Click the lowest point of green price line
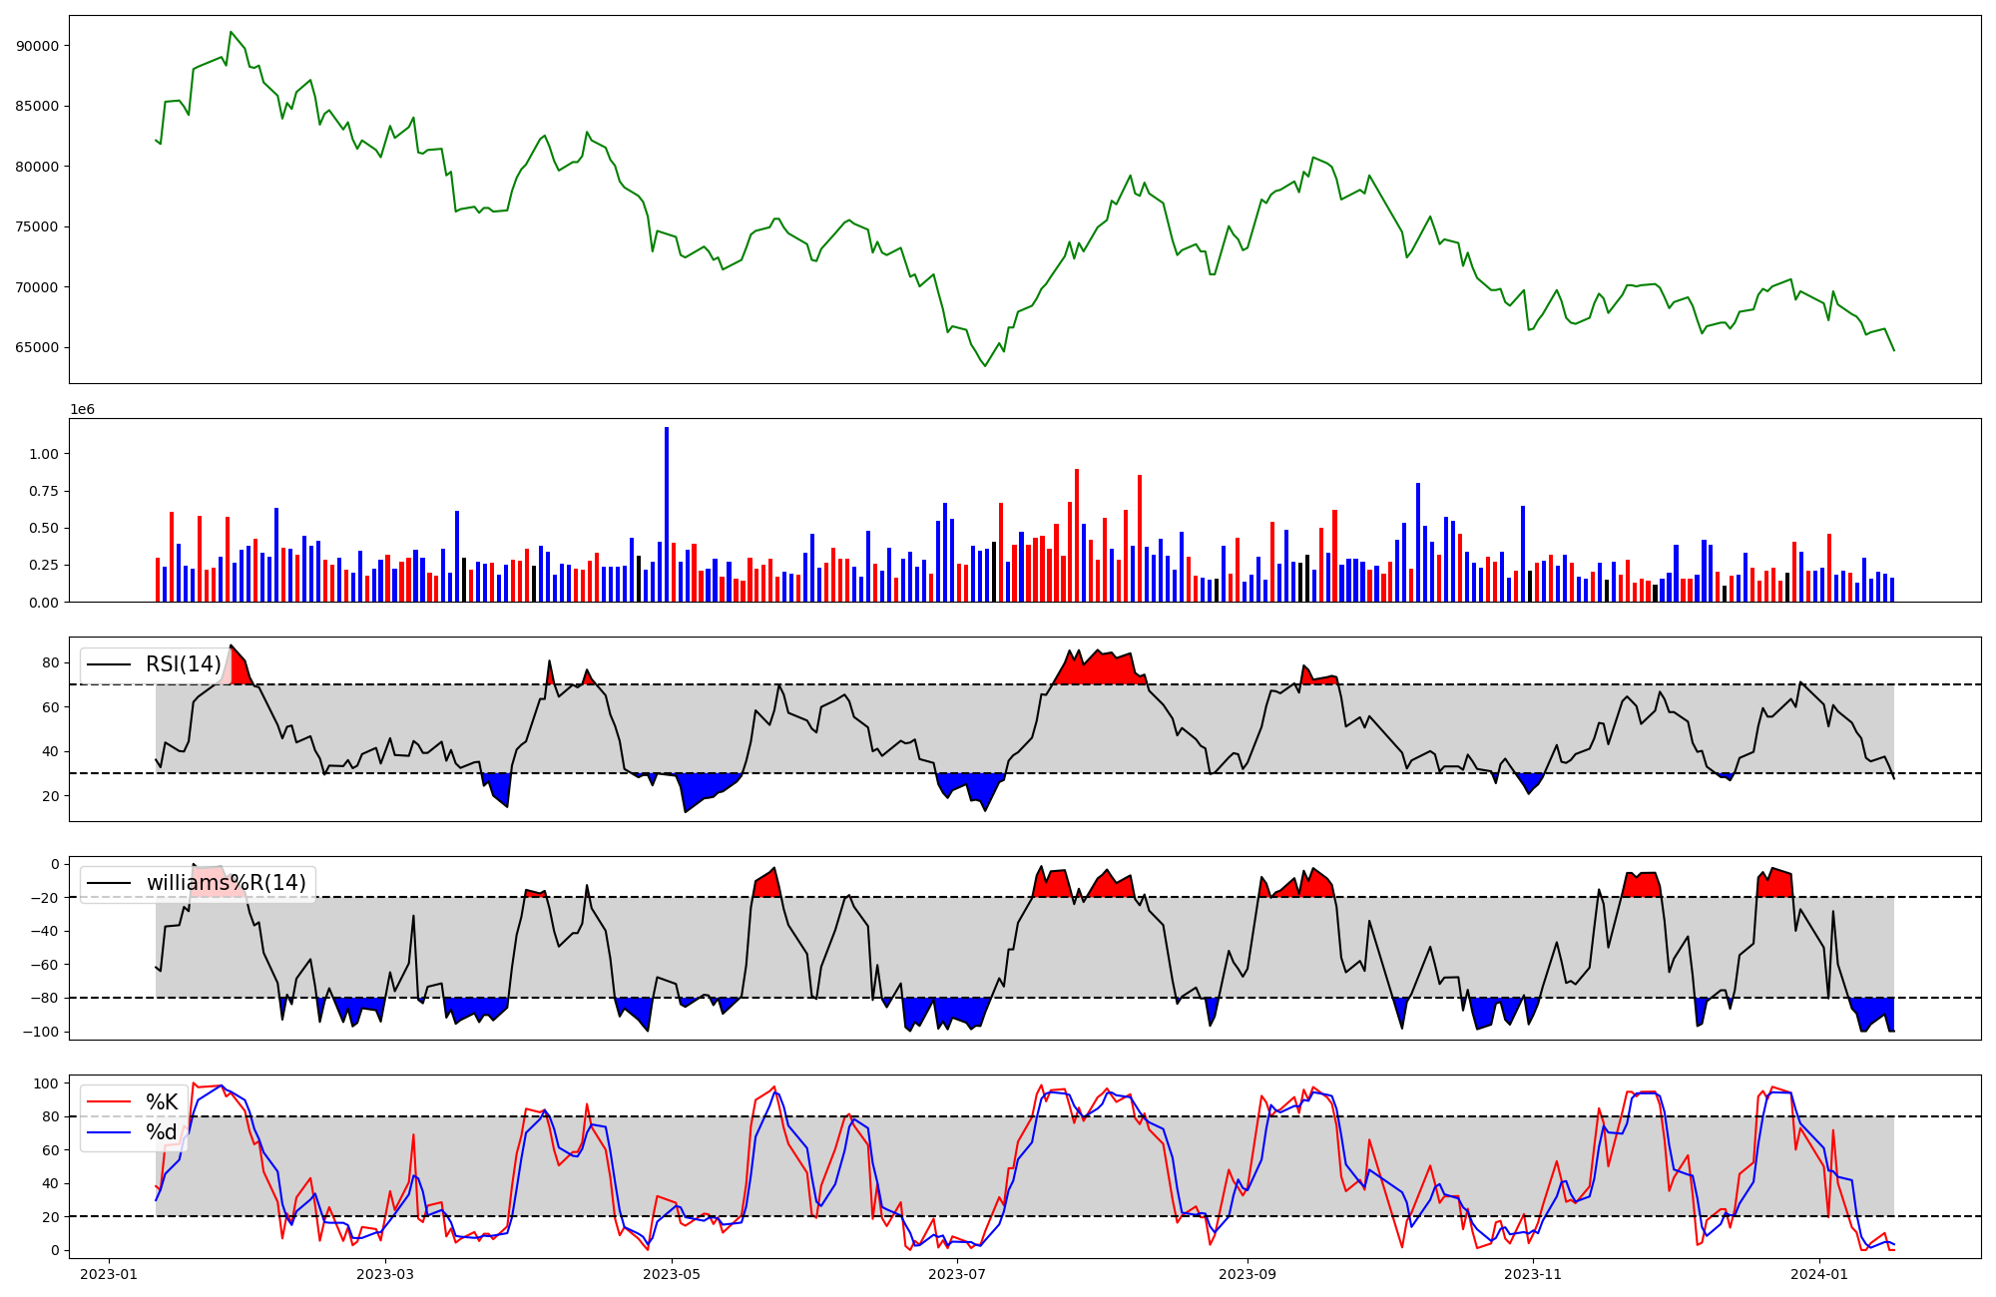The image size is (1996, 1297). pyautogui.click(x=985, y=366)
